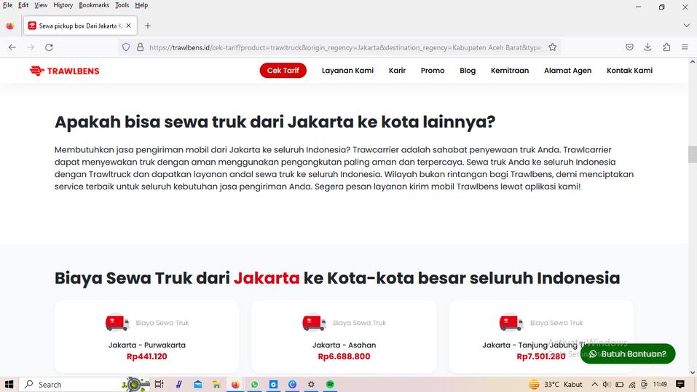Click the truck icon on Purwakarta card
The image size is (697, 392).
click(117, 323)
